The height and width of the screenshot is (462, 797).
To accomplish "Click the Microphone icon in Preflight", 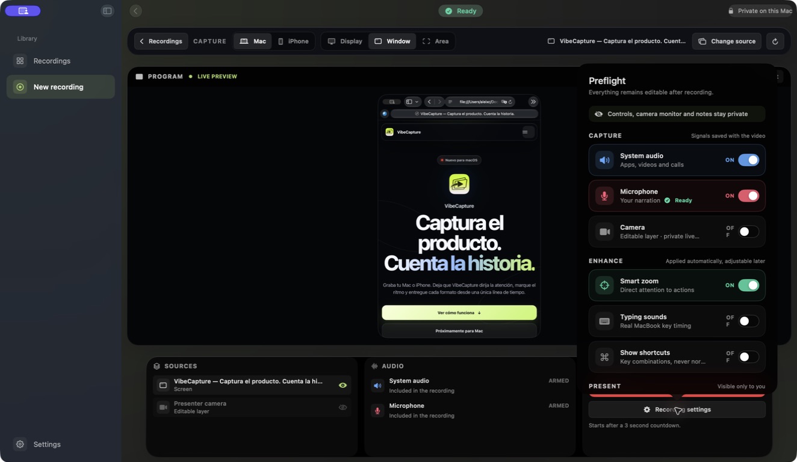I will 604,196.
